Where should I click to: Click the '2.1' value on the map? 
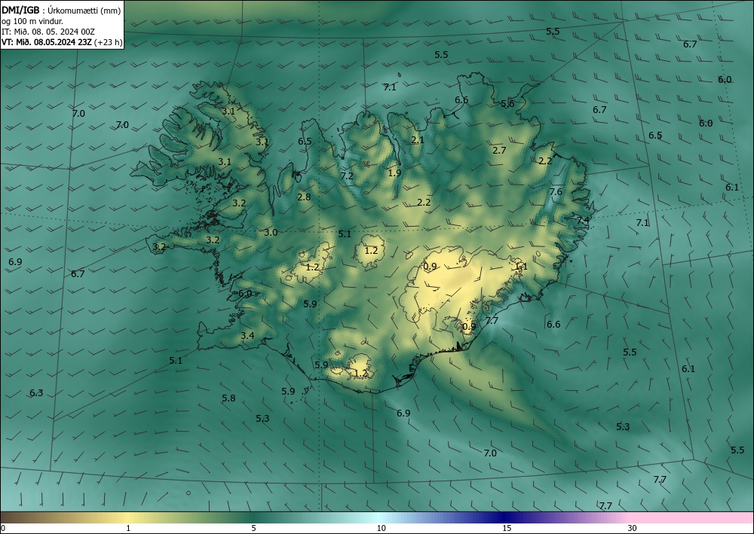coord(418,140)
